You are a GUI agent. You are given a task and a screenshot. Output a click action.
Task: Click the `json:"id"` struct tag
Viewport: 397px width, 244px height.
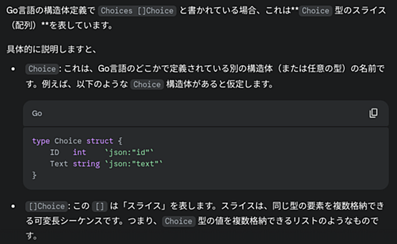[x=129, y=152]
